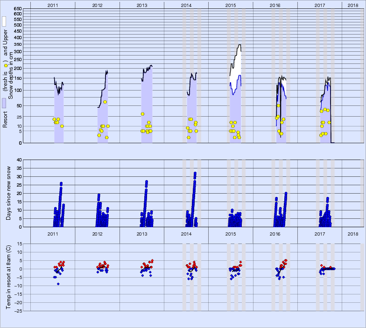Select the 2015 label in the top header
Image resolution: width=366 pixels, height=328 pixels.
[x=231, y=5]
